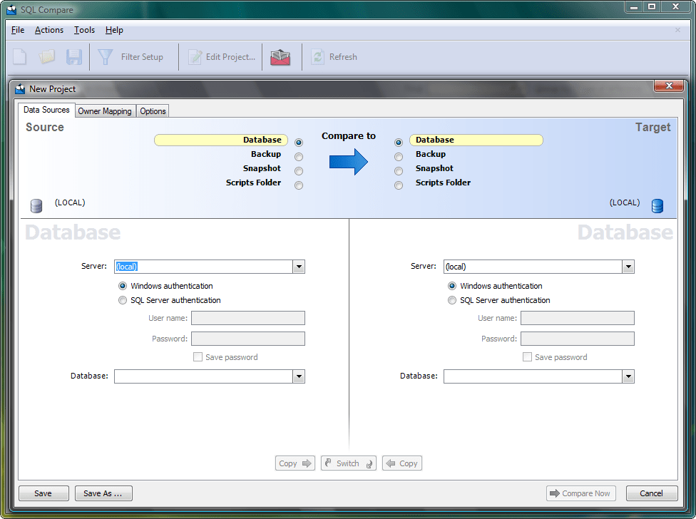Select Backup as the source type
696x519 pixels.
click(x=299, y=156)
